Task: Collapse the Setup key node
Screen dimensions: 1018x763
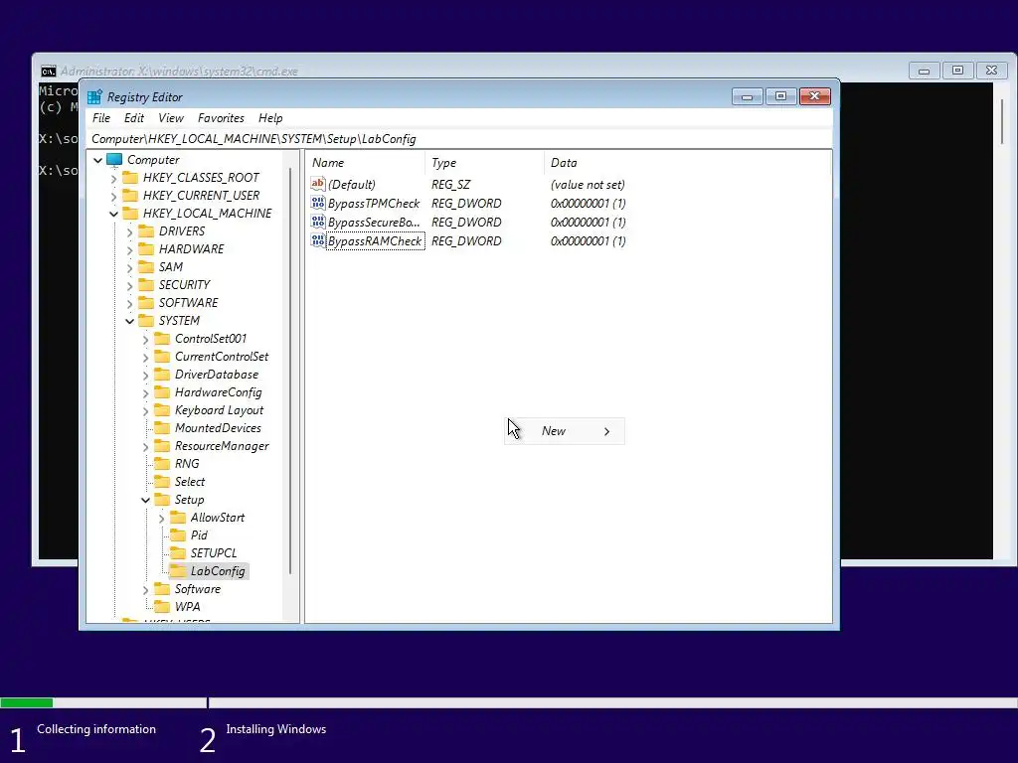Action: coord(145,501)
